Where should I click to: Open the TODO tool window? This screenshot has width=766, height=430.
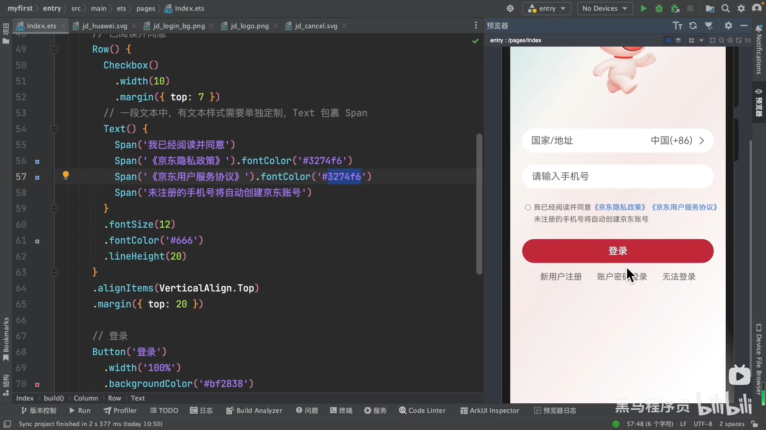[x=164, y=410]
